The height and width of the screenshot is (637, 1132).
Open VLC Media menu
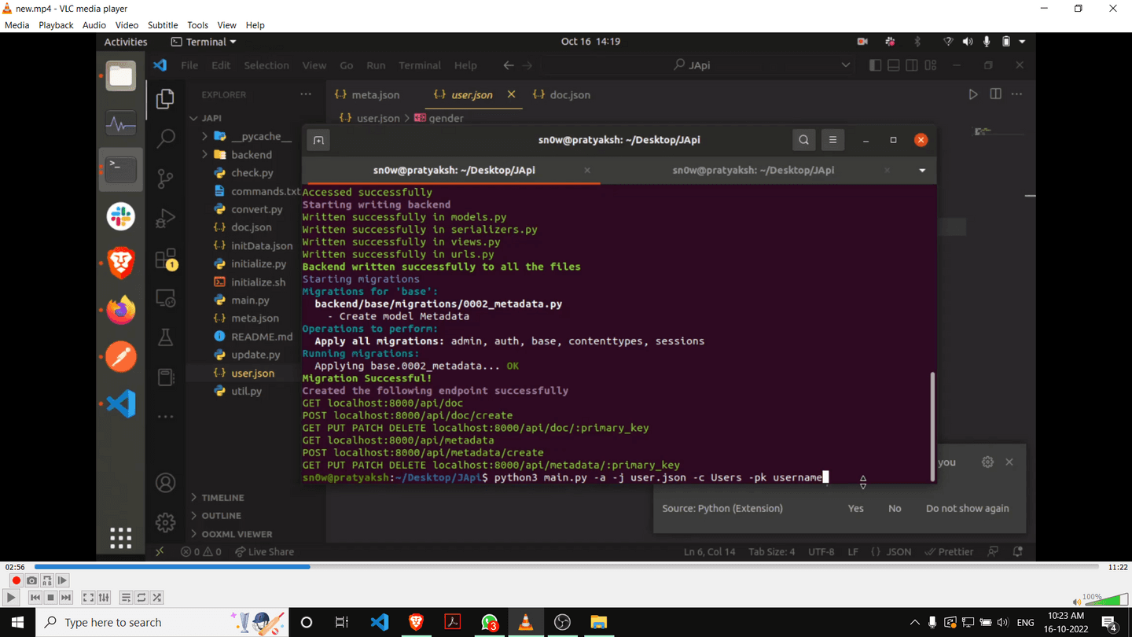click(17, 25)
